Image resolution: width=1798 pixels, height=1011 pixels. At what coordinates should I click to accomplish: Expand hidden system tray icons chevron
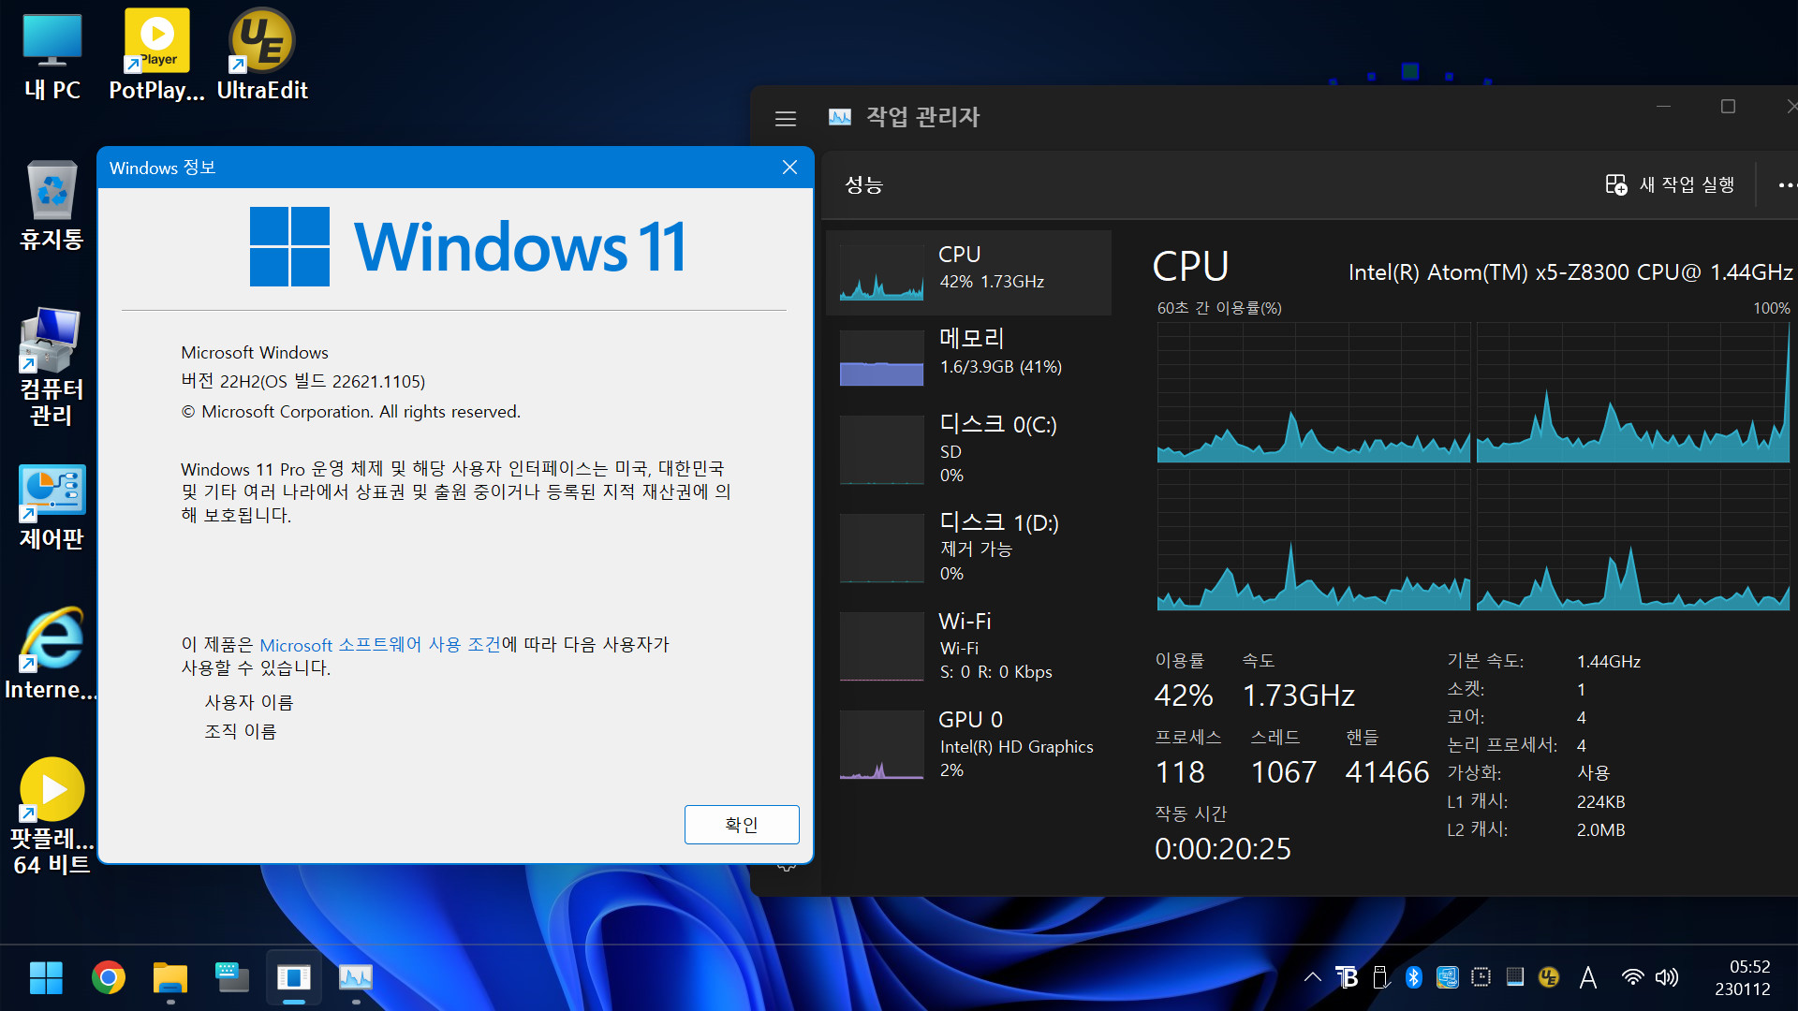[x=1313, y=977]
